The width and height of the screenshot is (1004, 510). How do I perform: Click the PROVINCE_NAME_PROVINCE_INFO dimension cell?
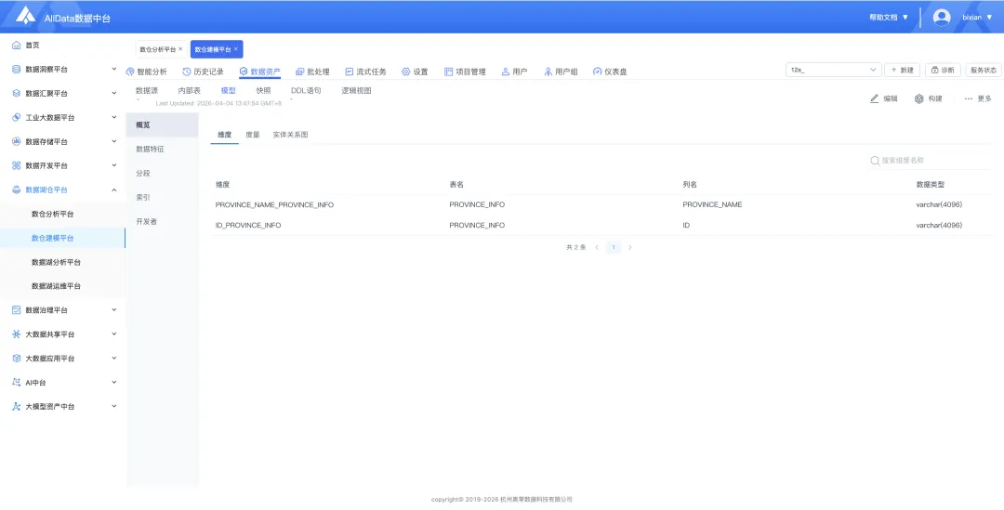(x=274, y=204)
